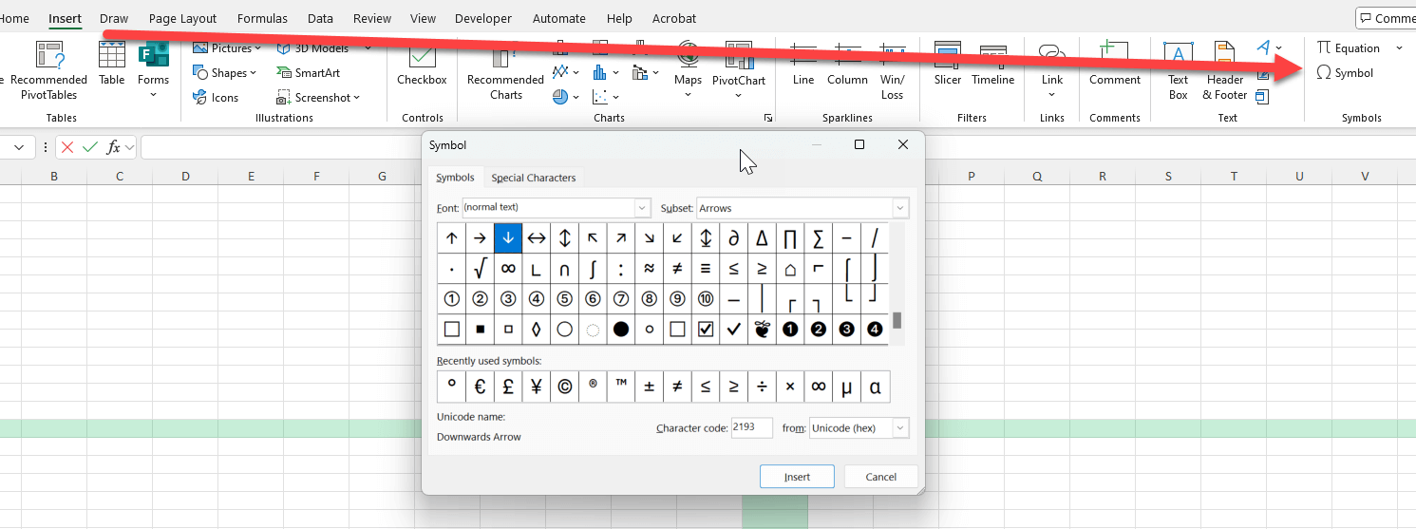Insert SmartArt graphic

click(309, 72)
